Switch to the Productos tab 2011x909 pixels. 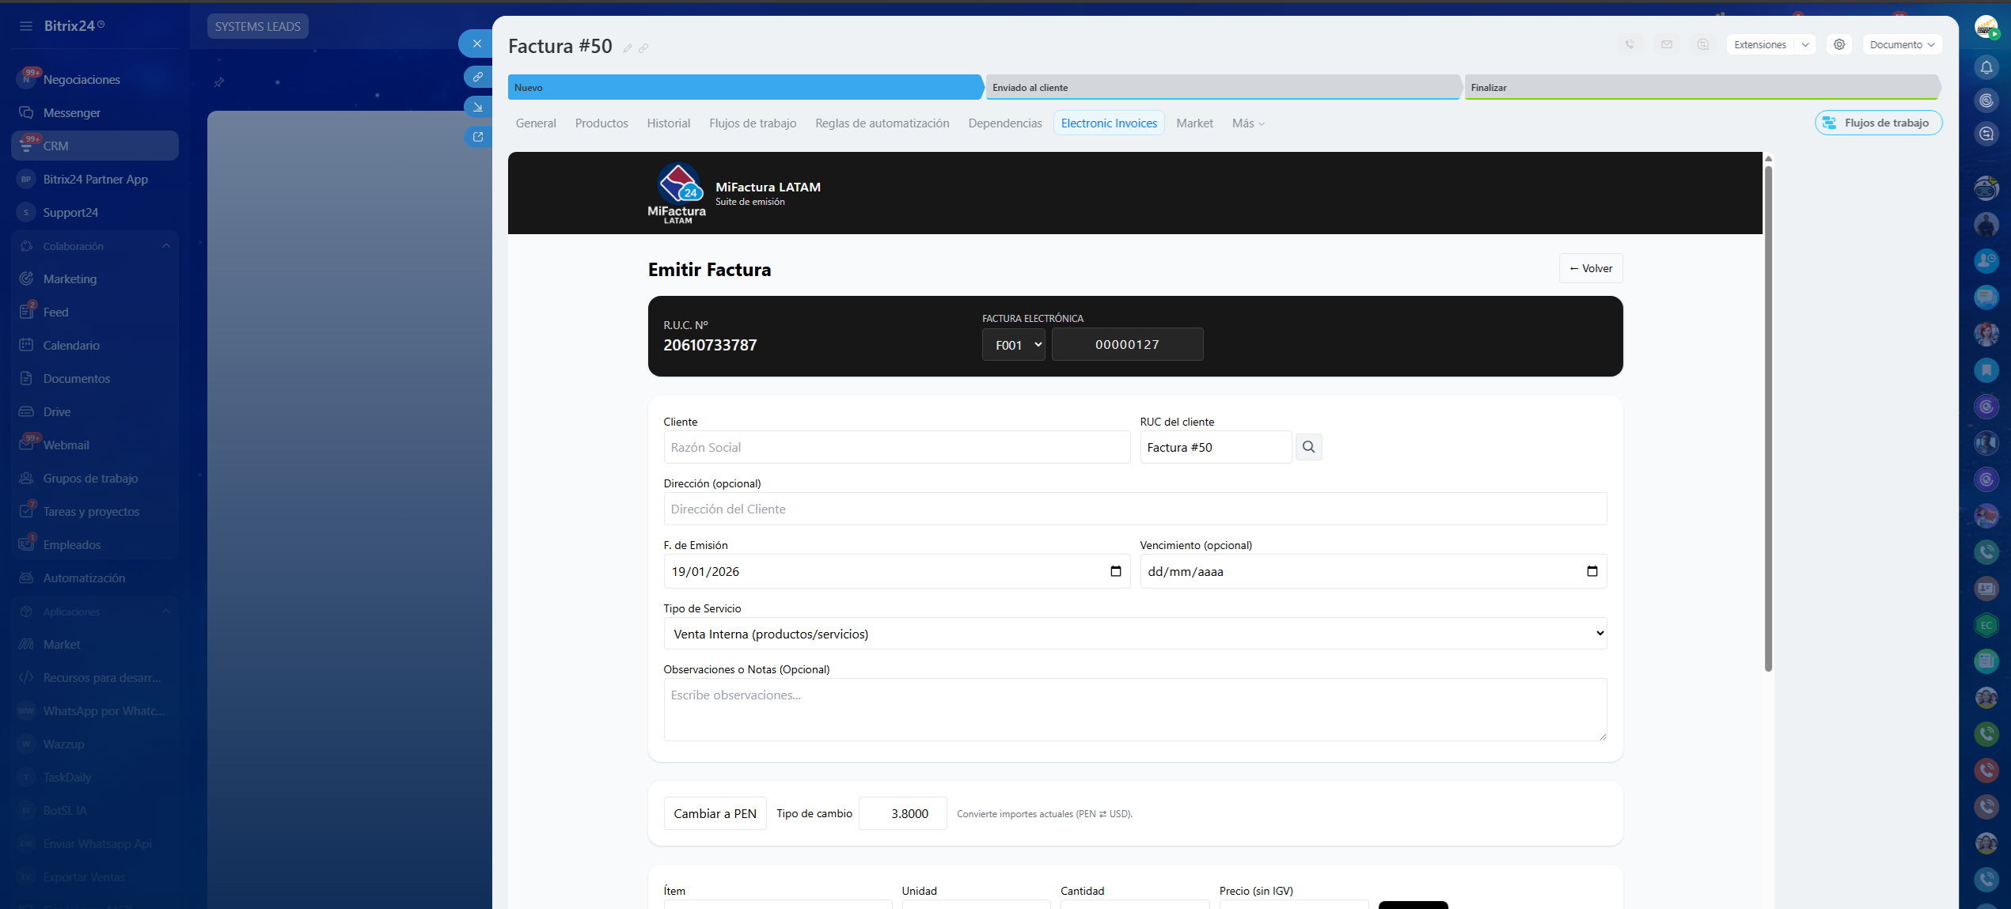click(601, 123)
